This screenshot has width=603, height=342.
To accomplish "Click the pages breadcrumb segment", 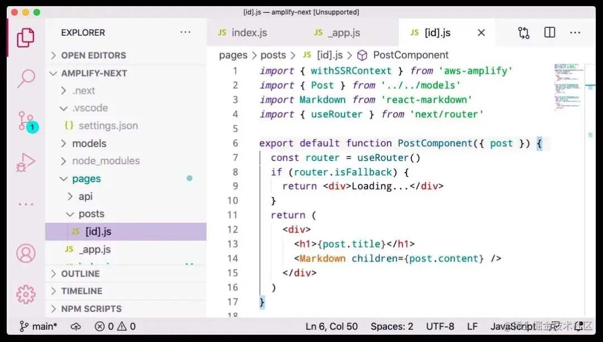I will 233,55.
